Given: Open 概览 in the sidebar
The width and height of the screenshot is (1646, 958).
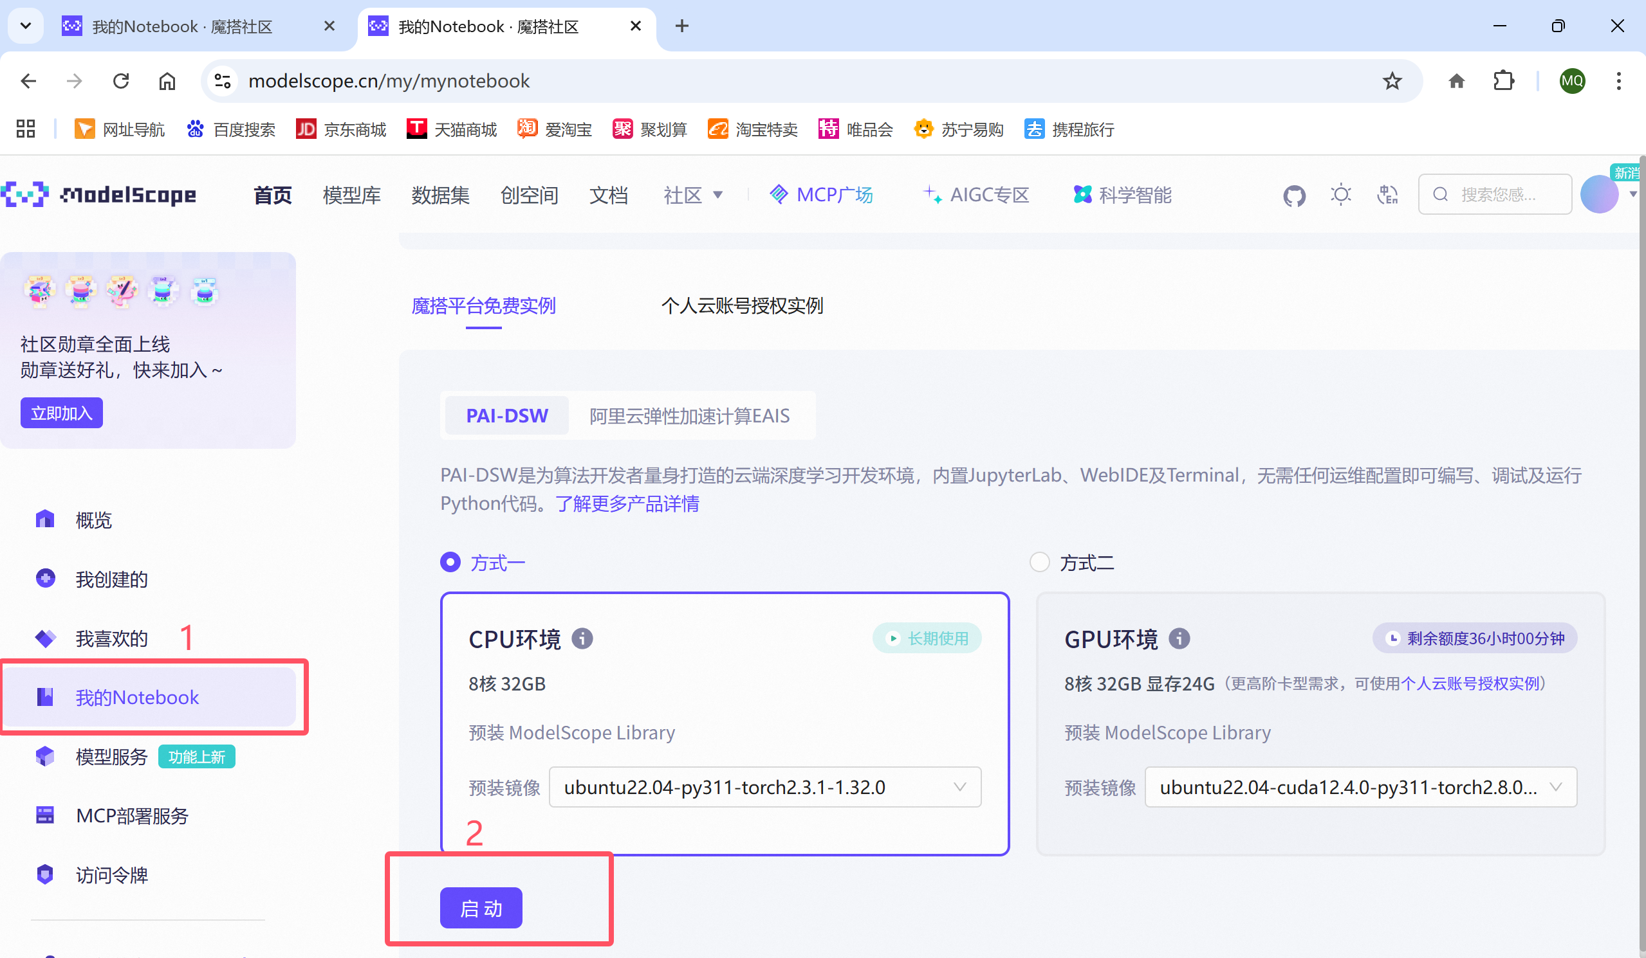Looking at the screenshot, I should coord(93,520).
